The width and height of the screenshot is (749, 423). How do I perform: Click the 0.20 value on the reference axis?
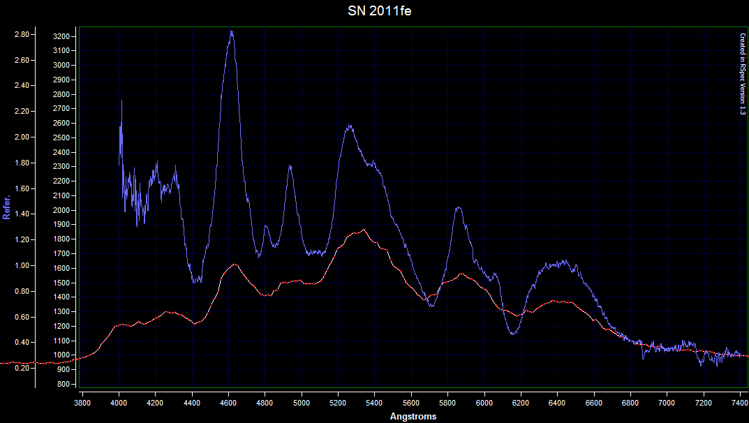pyautogui.click(x=22, y=368)
